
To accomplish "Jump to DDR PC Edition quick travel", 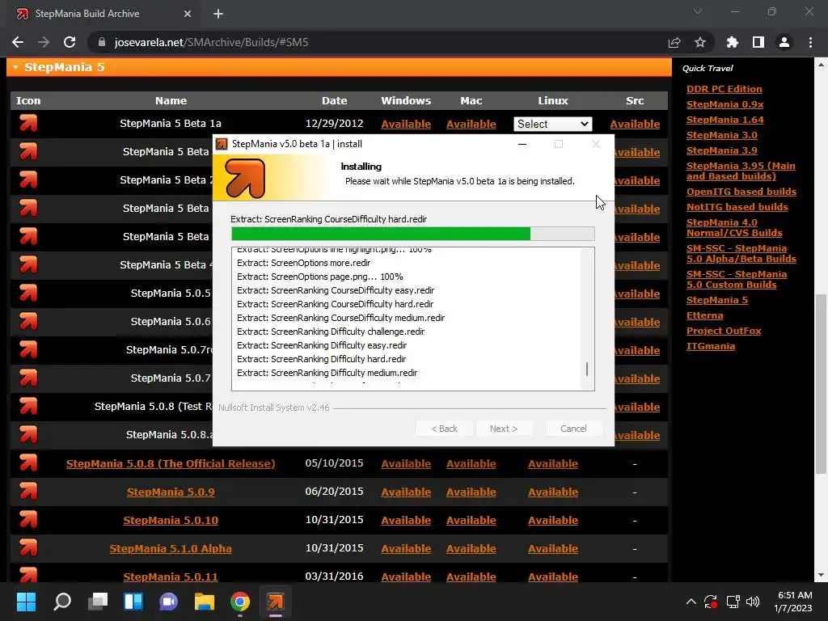I will tap(724, 89).
